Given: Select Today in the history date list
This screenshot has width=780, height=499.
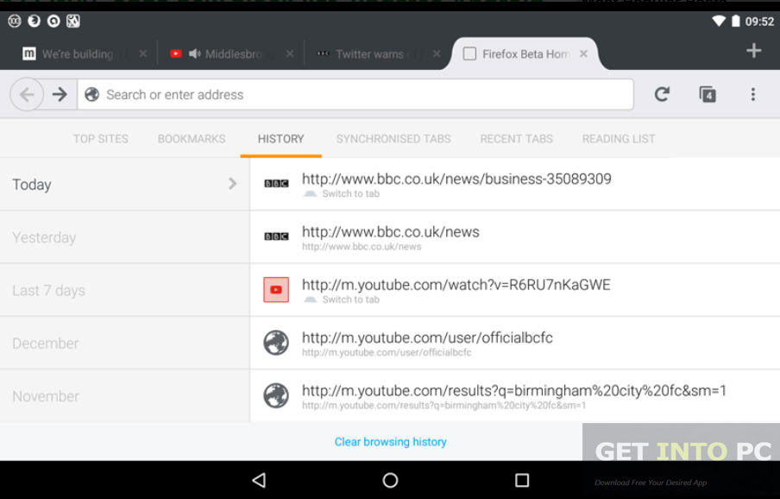Looking at the screenshot, I should (124, 184).
